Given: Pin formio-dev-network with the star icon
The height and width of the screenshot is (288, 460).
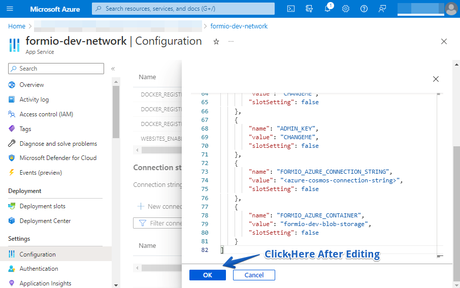Looking at the screenshot, I should point(216,42).
